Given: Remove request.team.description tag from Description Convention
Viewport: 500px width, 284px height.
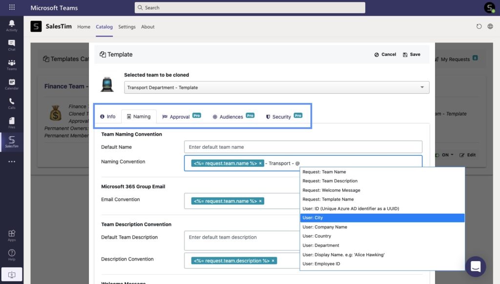Looking at the screenshot, I should tap(273, 261).
